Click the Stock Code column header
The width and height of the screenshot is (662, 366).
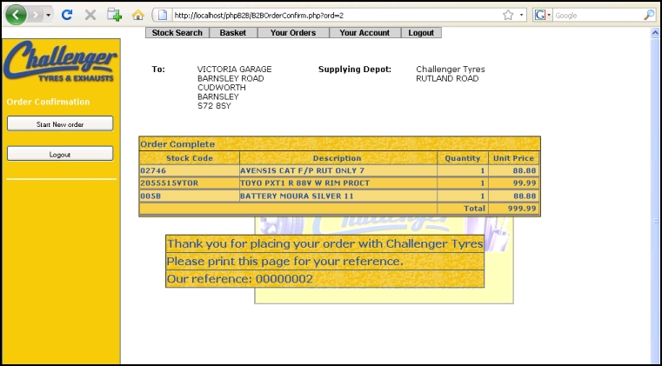(190, 158)
